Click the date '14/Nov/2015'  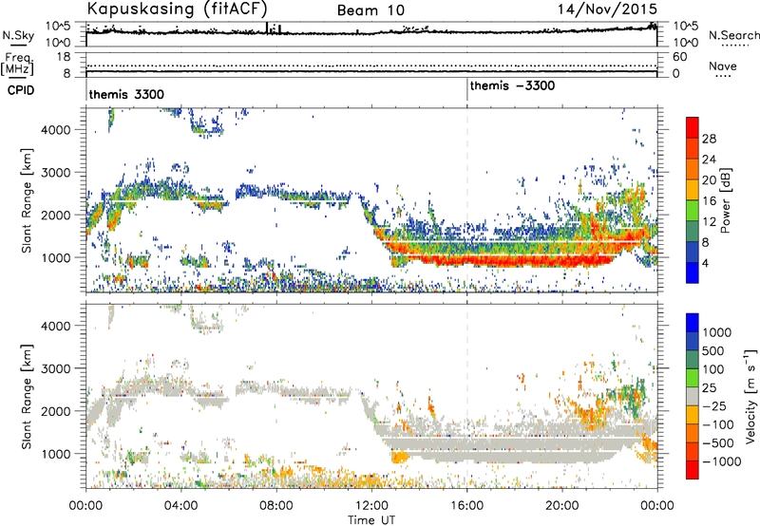tap(608, 9)
